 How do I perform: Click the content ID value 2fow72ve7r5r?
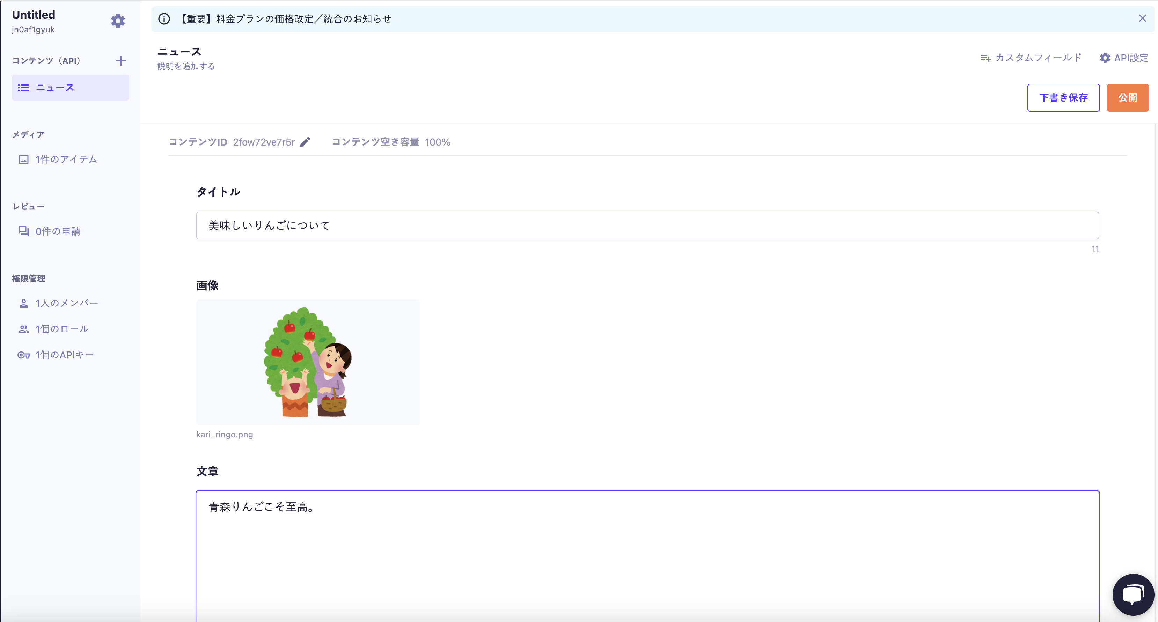click(x=264, y=142)
